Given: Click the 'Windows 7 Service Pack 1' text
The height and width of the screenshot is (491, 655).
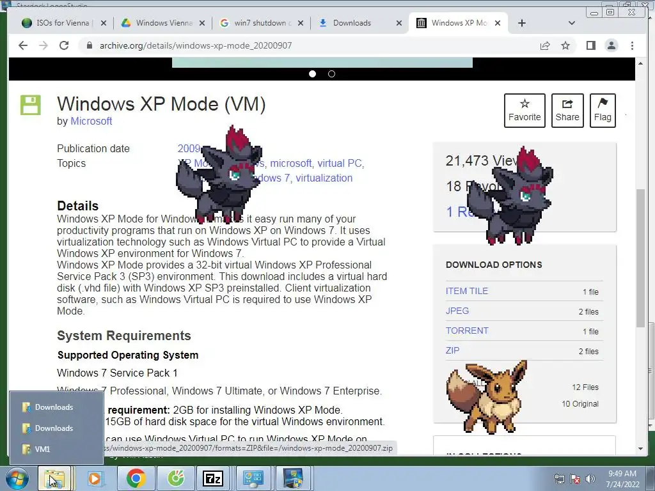Looking at the screenshot, I should click(118, 373).
